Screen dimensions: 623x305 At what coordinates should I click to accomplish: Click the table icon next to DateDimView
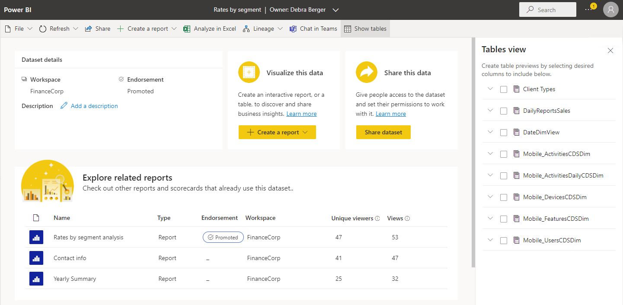pos(516,132)
